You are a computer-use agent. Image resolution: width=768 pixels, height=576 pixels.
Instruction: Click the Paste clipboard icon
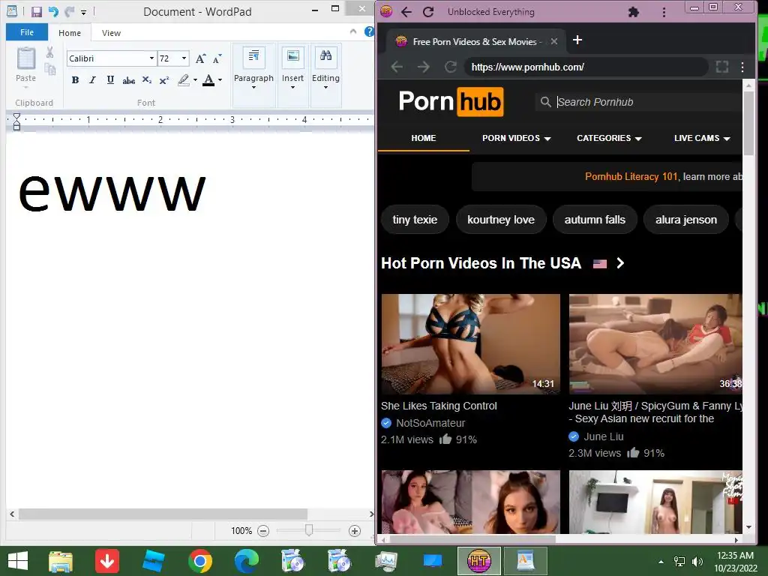point(26,59)
